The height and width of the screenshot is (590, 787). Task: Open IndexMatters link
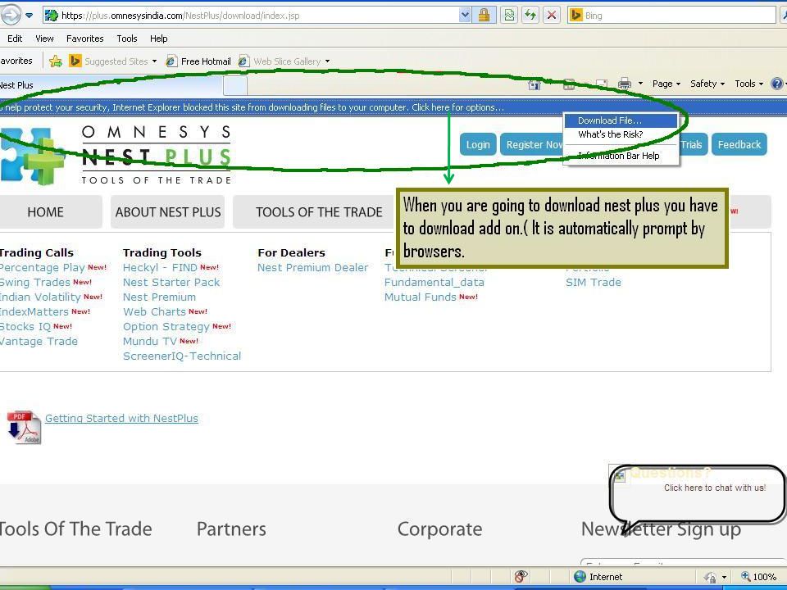click(x=34, y=311)
